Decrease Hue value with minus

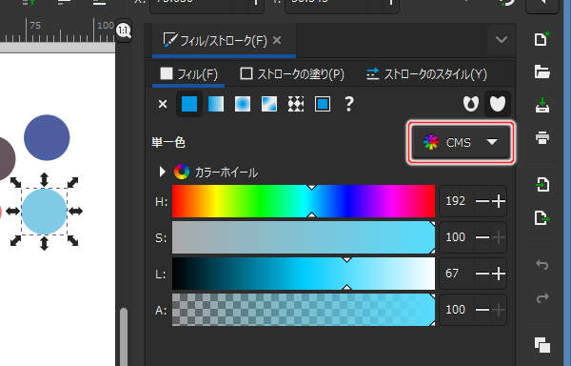coord(482,201)
